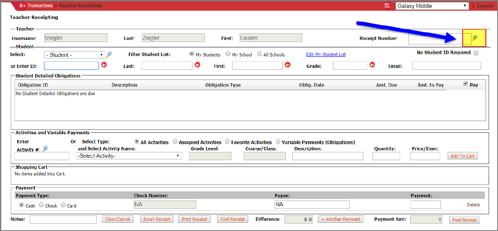The width and height of the screenshot is (498, 231).
Task: Click the receipt number search magnifier icon
Action: (475, 38)
